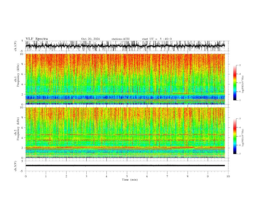
Task: Click the "3" tick on the time axis
Action: 86,176
